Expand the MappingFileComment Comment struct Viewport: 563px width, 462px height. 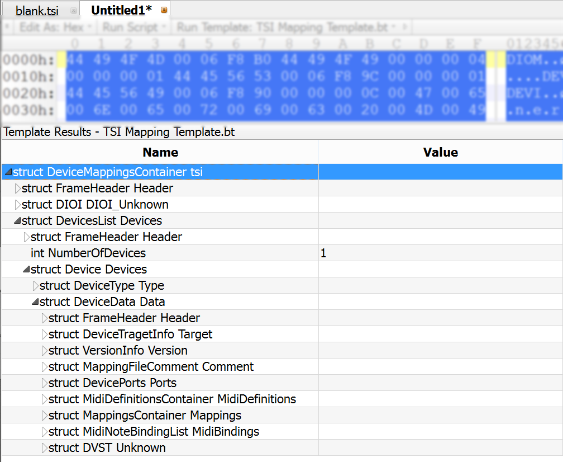[45, 367]
